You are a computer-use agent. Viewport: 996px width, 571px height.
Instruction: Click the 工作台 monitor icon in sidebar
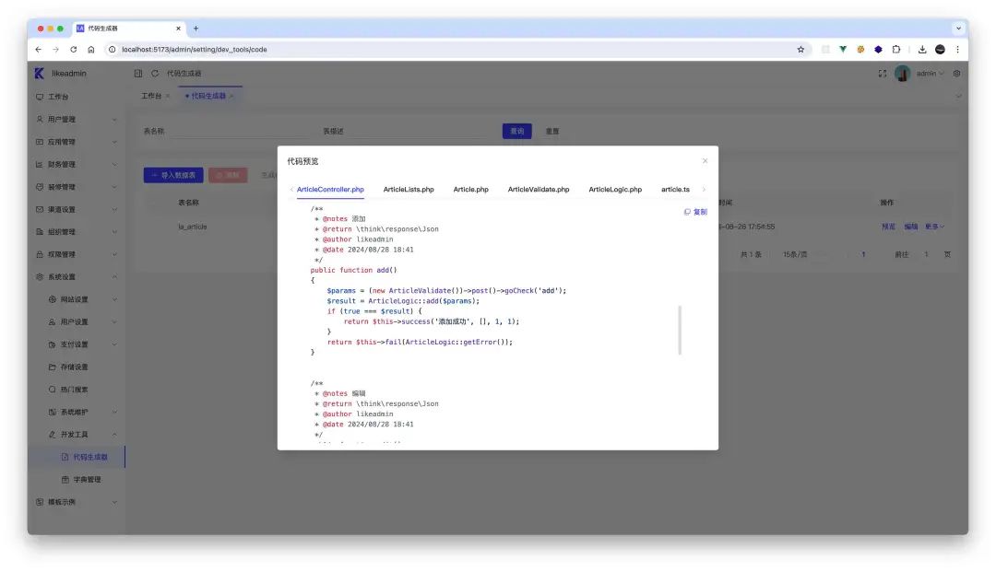tap(40, 97)
